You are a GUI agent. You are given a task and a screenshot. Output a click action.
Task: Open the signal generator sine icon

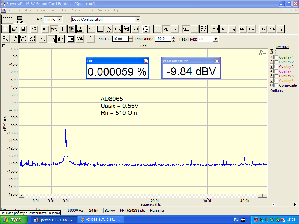[145, 29]
